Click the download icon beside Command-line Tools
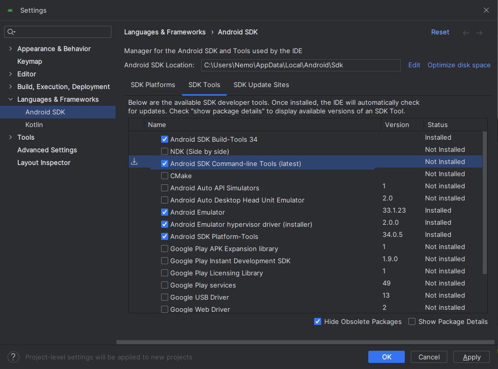 tap(134, 161)
